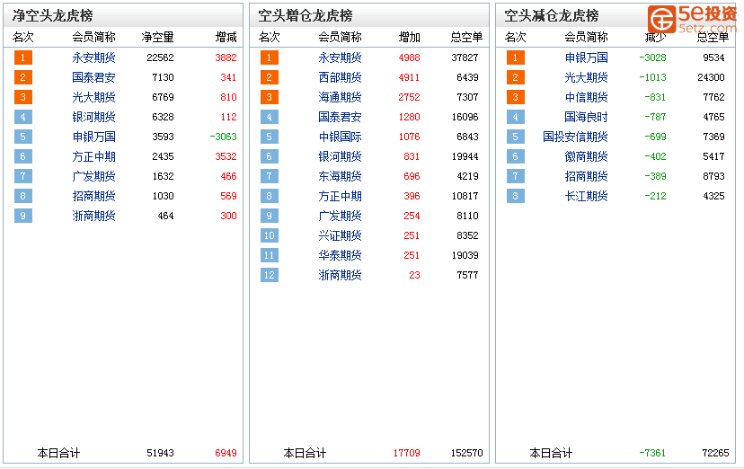744x469 pixels.
Task: Select value 3532 for 方正中期
Action: 226,156
